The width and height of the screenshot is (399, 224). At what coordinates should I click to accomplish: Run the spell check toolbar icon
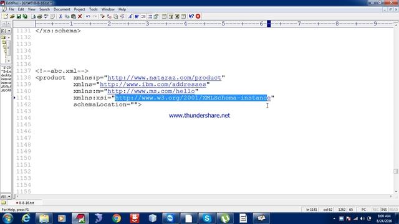(x=46, y=17)
